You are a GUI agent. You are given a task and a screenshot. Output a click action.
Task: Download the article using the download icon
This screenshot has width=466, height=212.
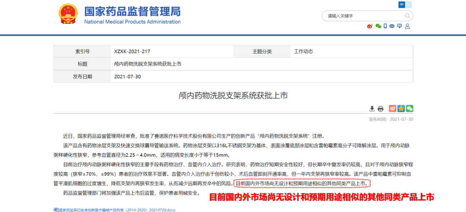click(x=372, y=108)
